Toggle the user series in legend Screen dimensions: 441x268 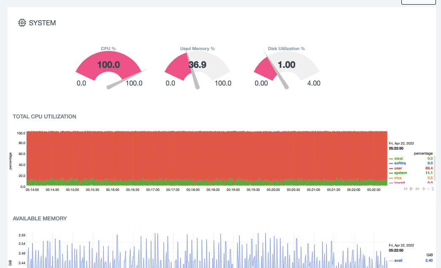click(398, 168)
